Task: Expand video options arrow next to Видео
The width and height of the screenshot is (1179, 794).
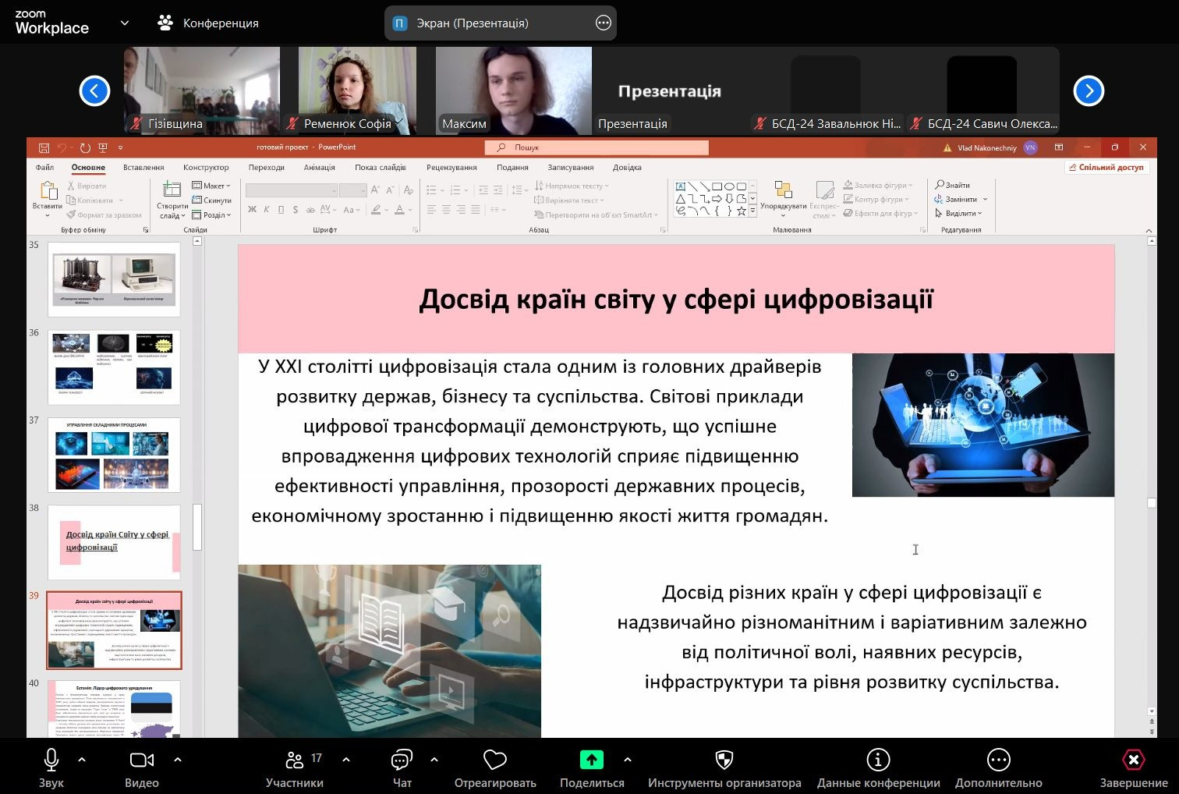Action: (177, 759)
